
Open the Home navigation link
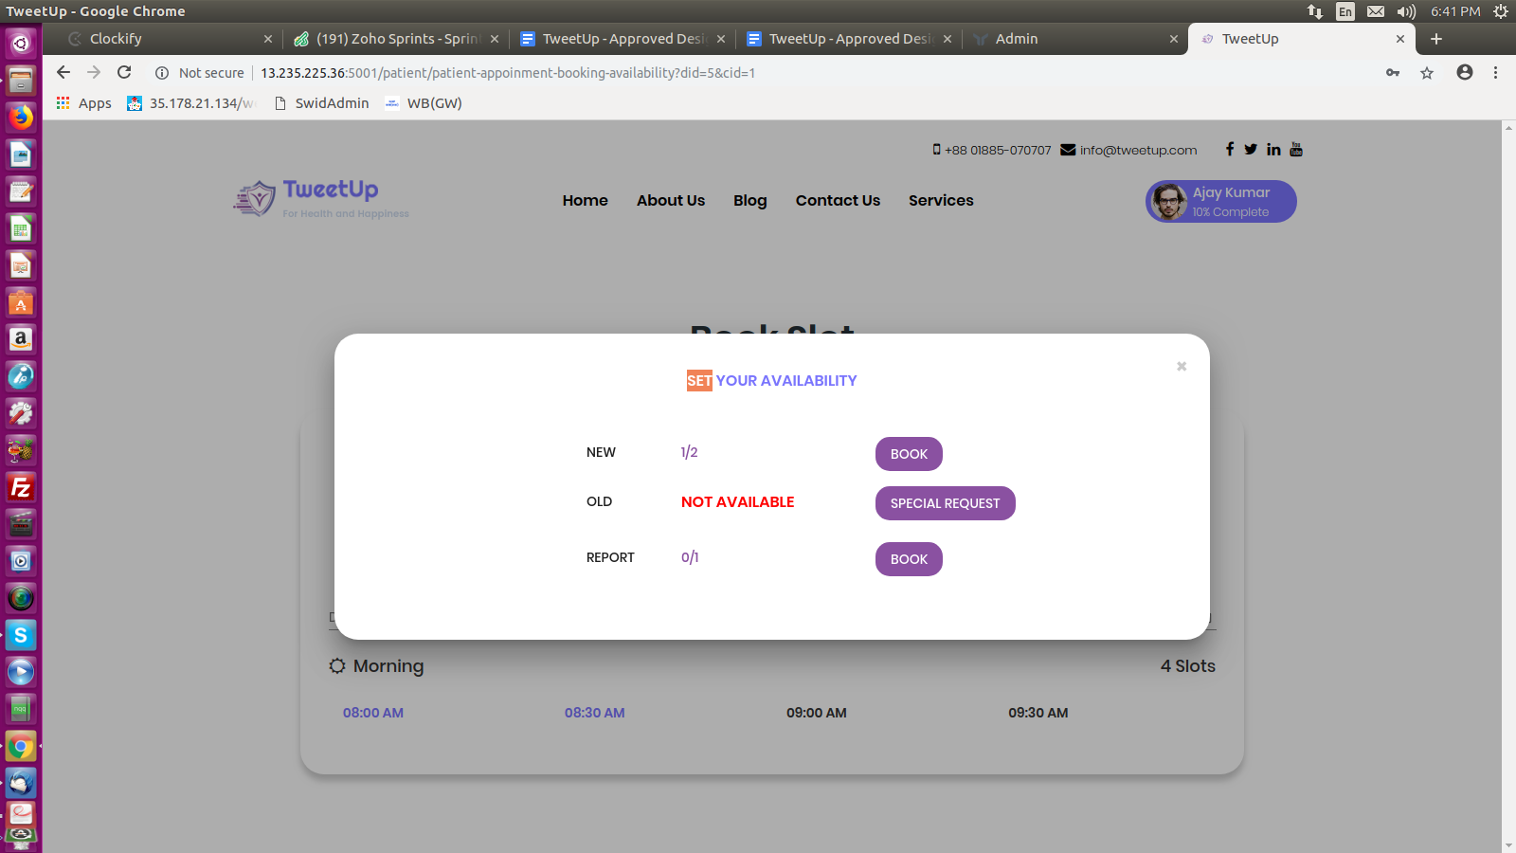[x=586, y=200]
